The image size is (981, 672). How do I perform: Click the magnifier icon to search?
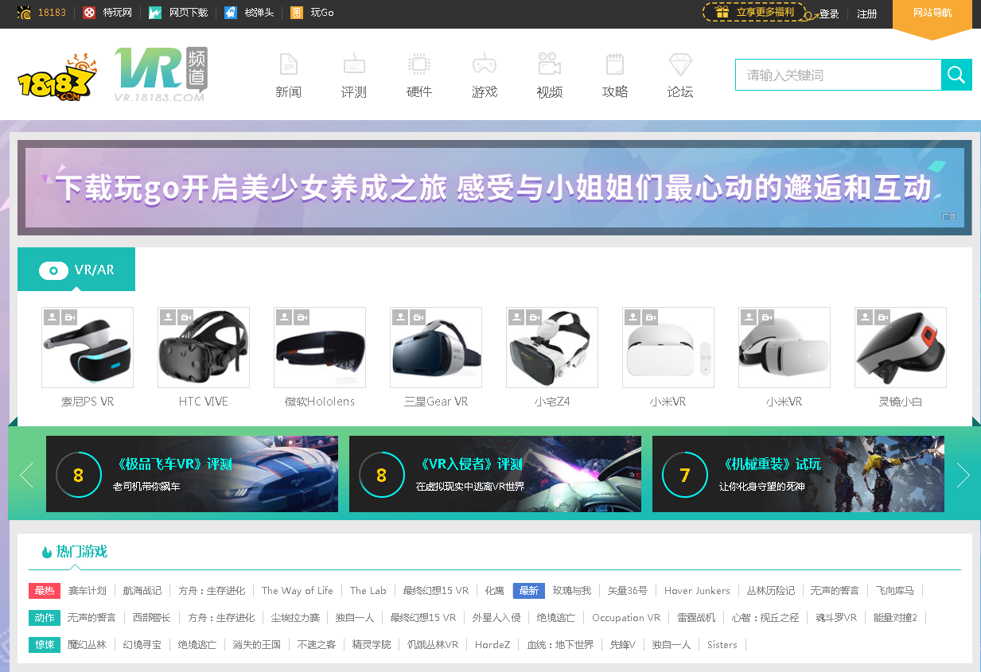[x=956, y=74]
